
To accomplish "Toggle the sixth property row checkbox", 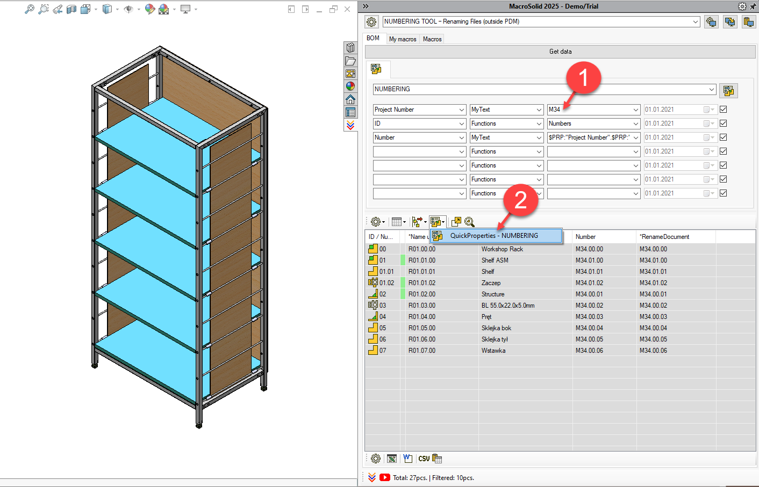I will pos(724,179).
